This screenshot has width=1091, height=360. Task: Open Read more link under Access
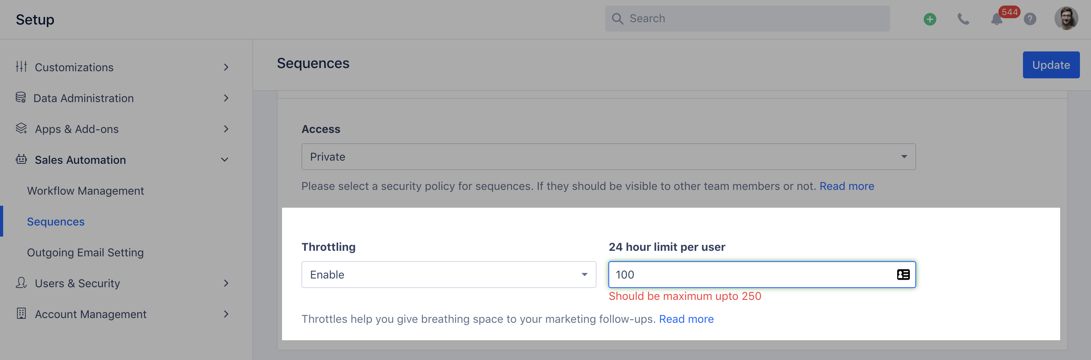point(847,186)
